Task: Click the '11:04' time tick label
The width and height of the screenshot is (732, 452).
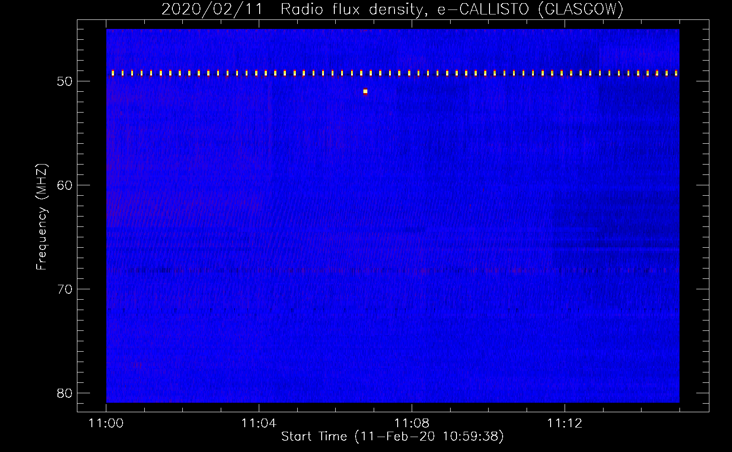Action: click(259, 424)
